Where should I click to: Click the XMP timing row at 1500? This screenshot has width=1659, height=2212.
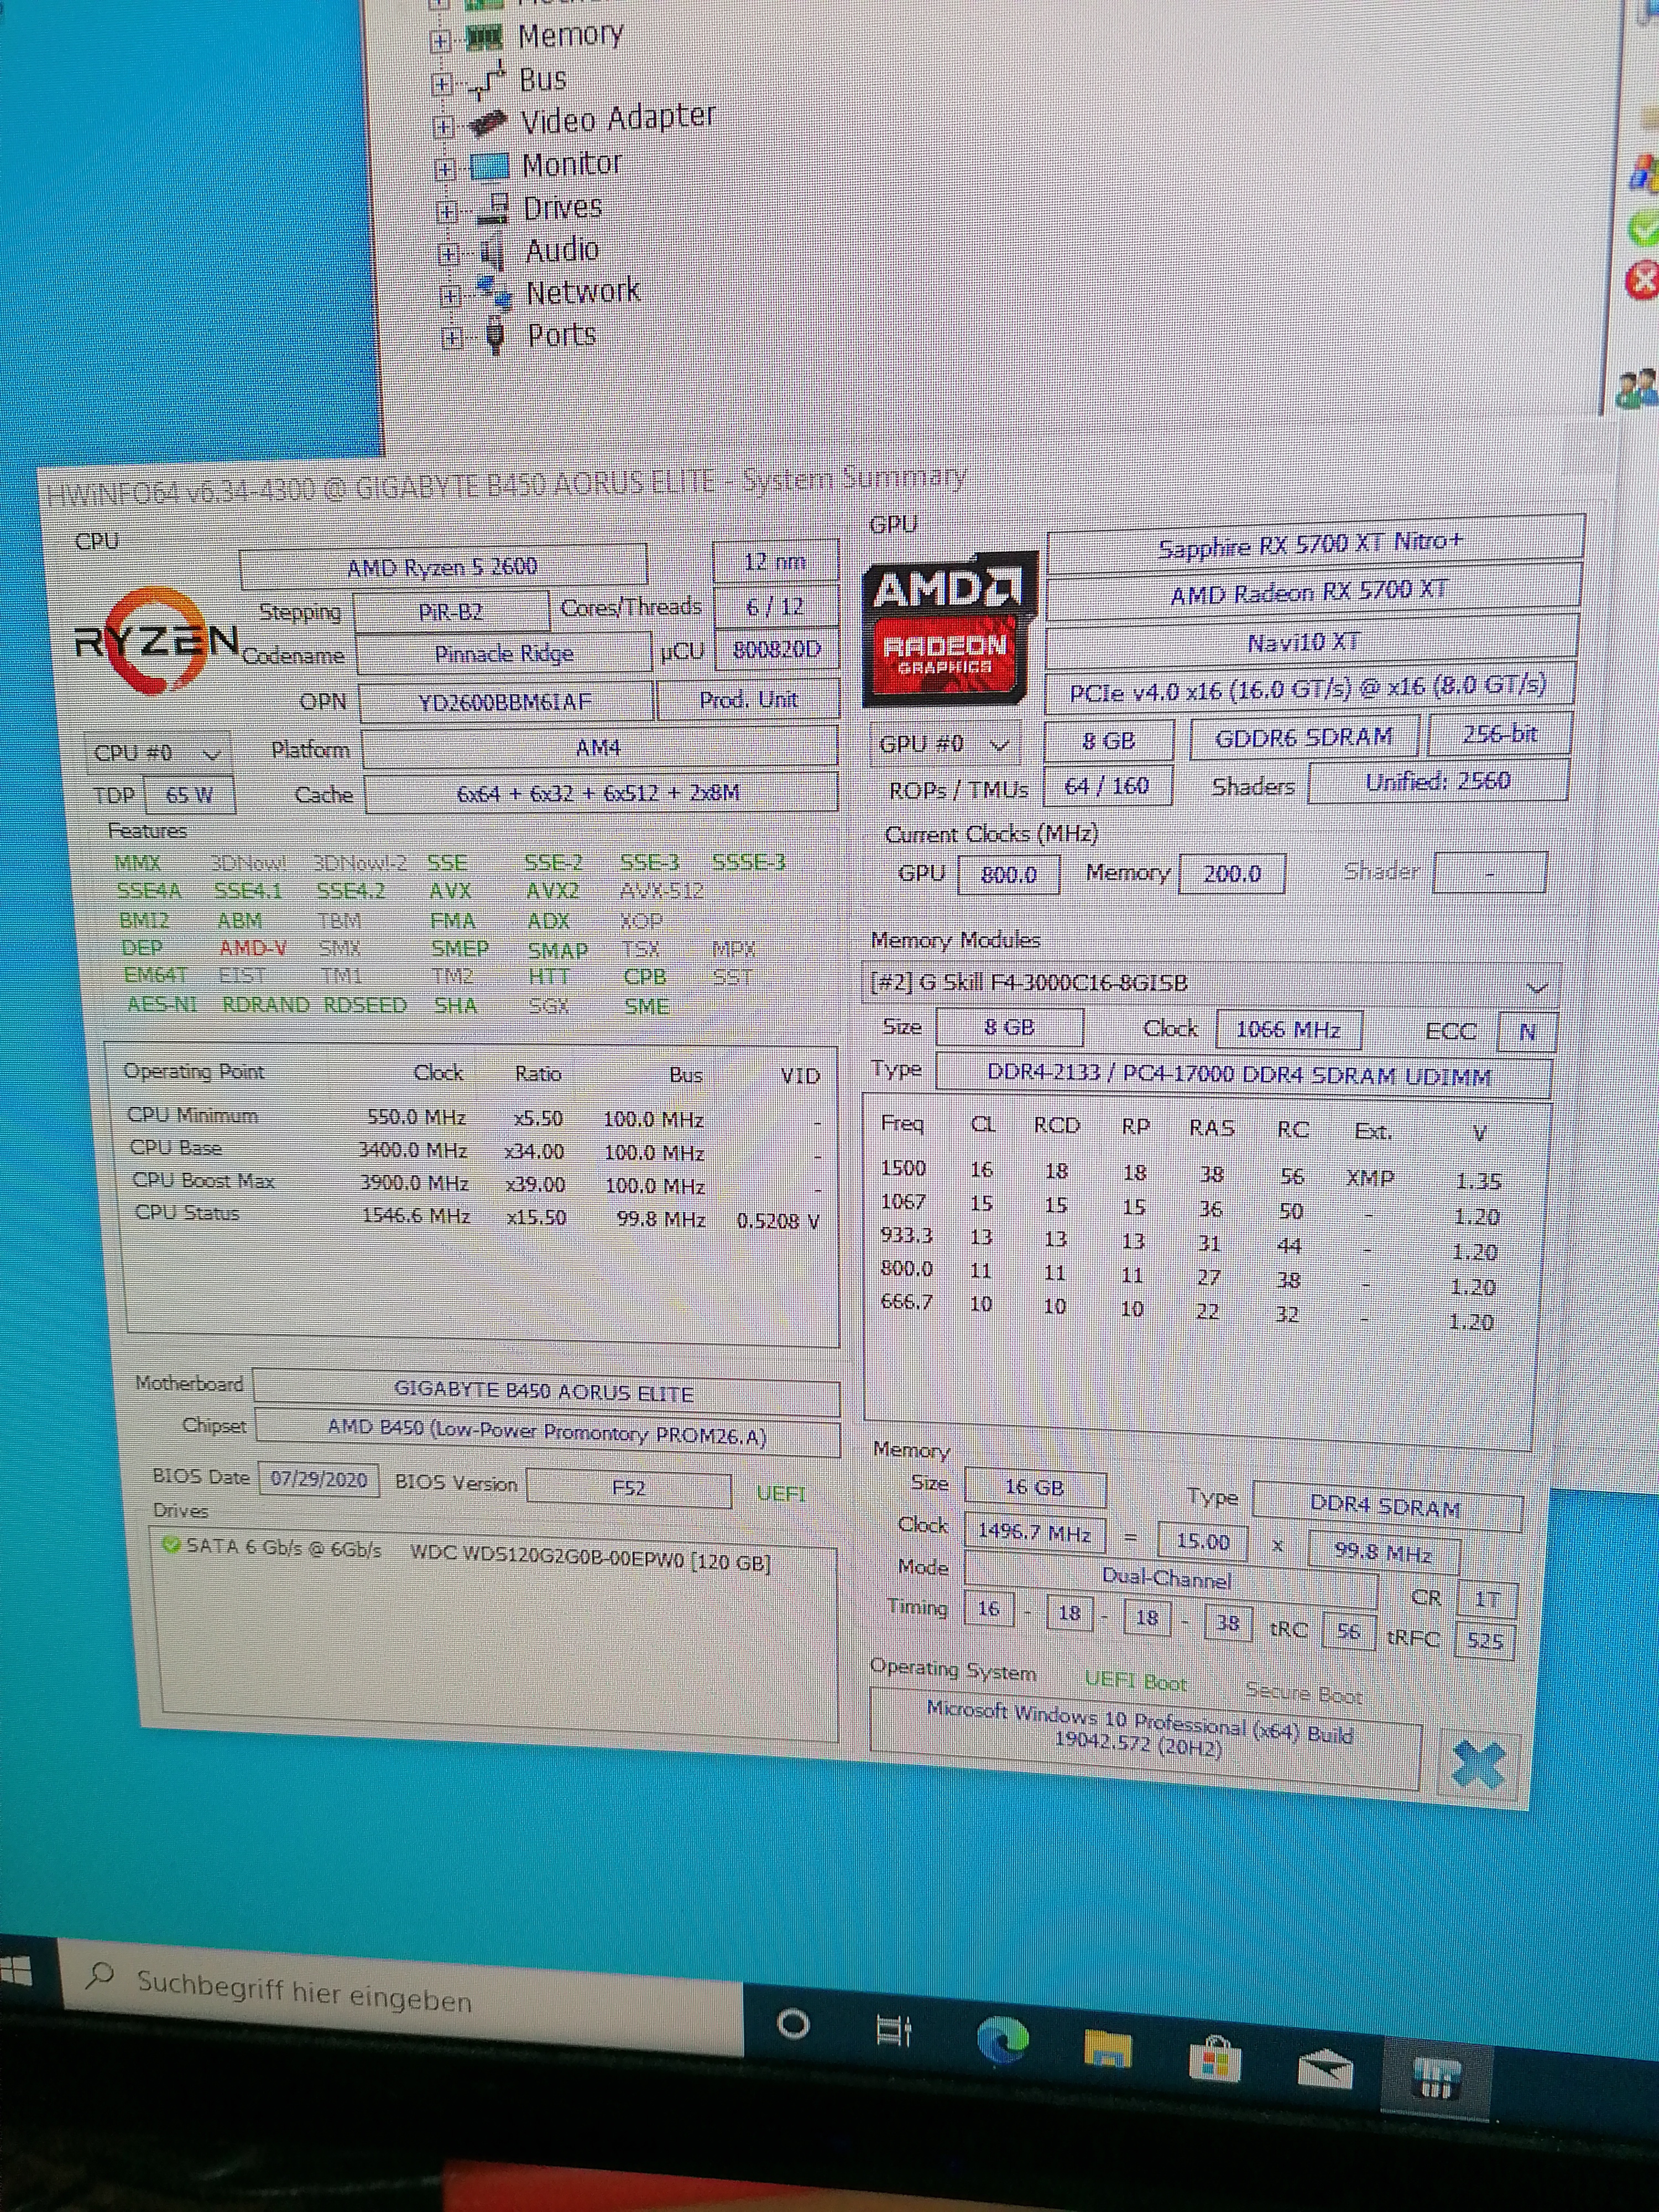pyautogui.click(x=1190, y=1175)
